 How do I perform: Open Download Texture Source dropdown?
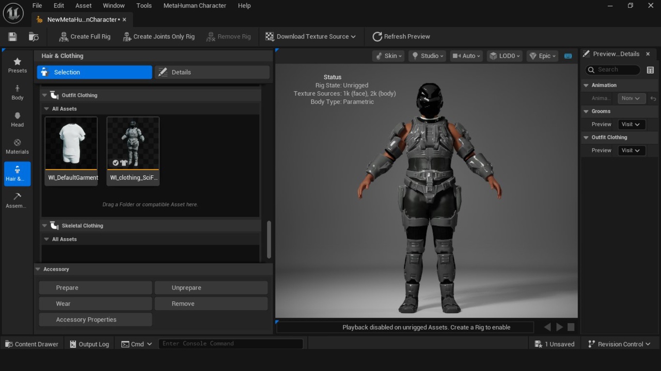pyautogui.click(x=310, y=37)
